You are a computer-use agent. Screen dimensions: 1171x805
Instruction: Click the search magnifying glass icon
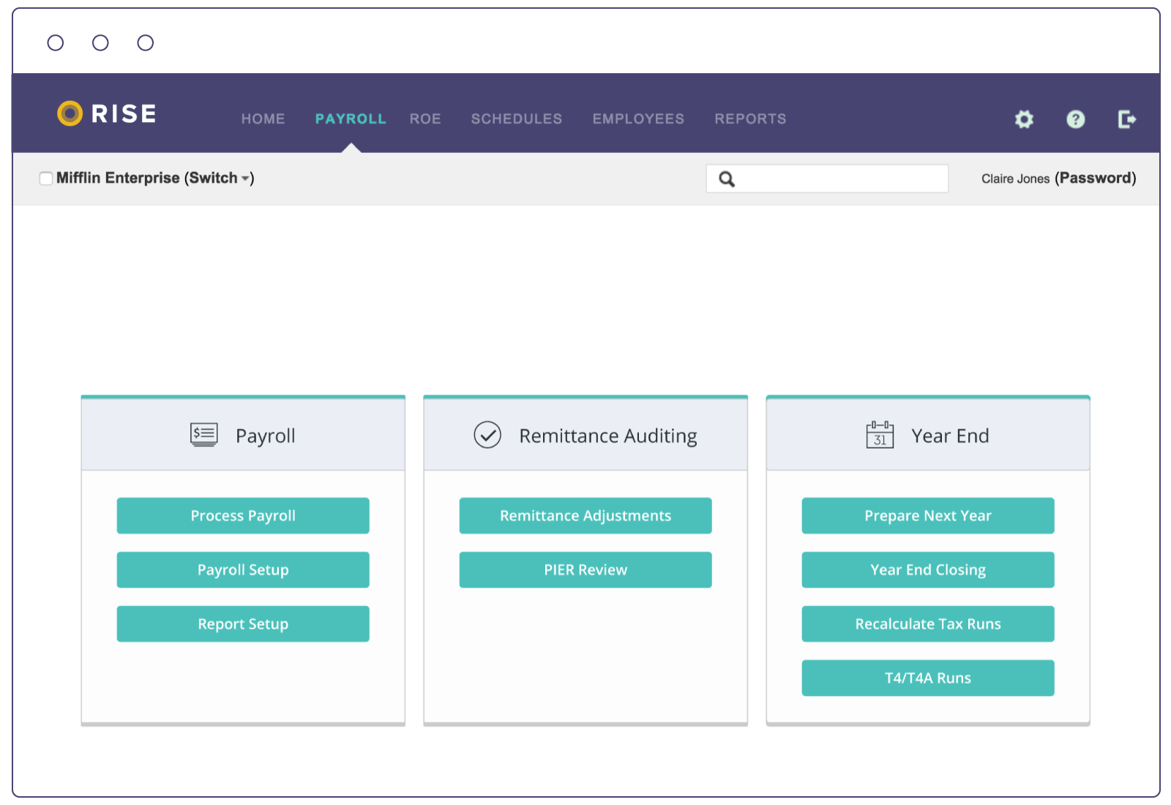pyautogui.click(x=726, y=178)
